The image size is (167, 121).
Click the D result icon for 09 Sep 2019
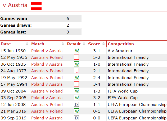point(76,118)
